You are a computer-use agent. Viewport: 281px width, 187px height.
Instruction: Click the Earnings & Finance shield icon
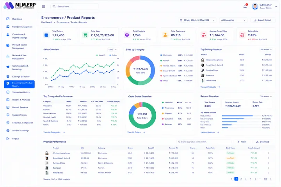click(x=8, y=77)
